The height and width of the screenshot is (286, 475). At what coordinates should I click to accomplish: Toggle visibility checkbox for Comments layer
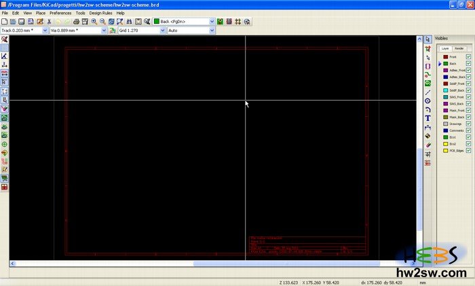point(468,130)
